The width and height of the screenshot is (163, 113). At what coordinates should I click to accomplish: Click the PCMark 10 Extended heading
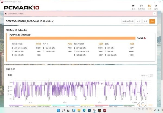tap(17, 30)
